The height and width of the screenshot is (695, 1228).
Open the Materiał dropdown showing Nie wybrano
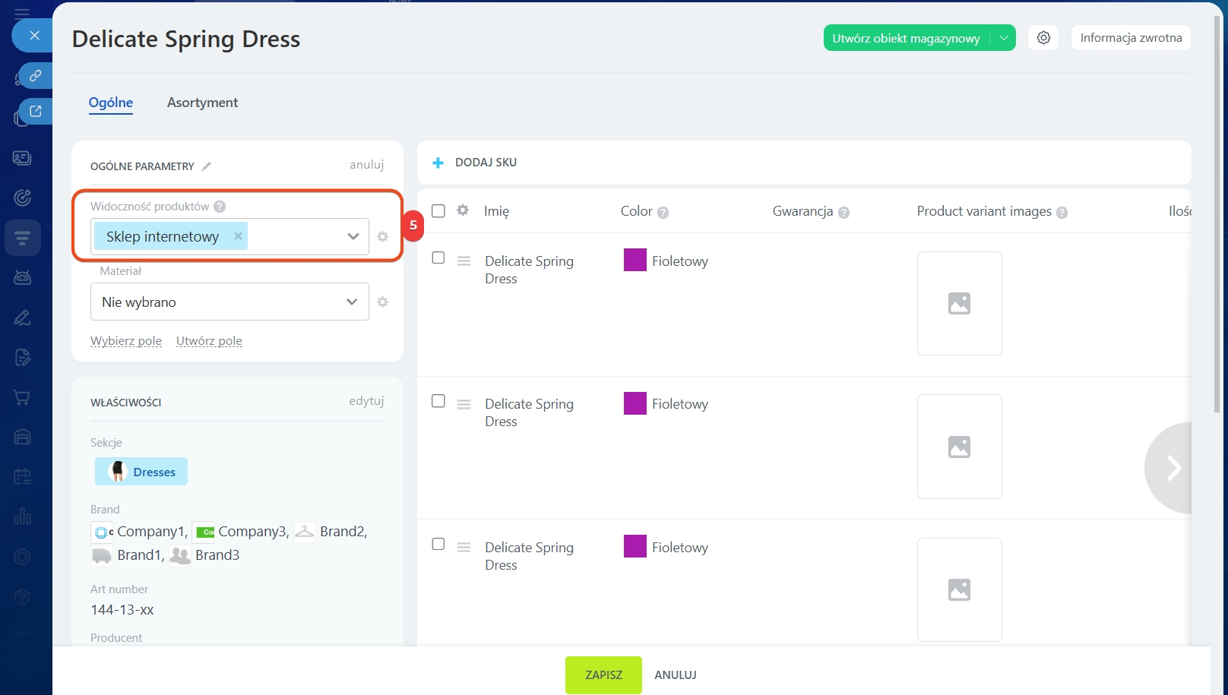coord(351,302)
